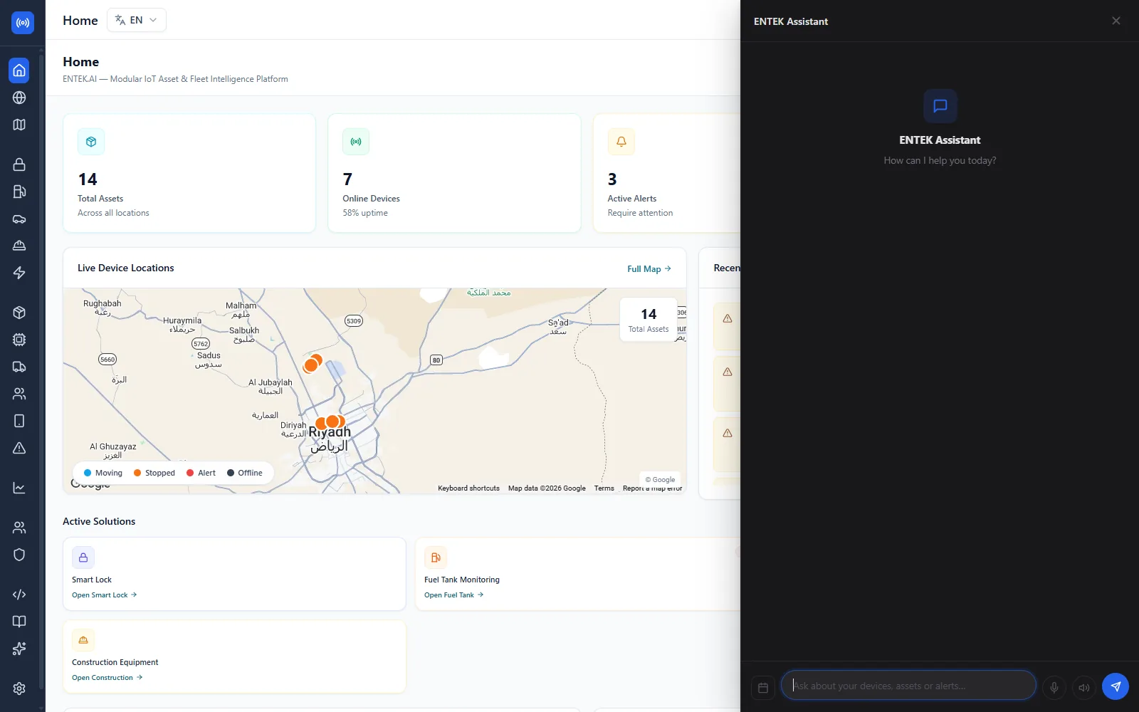Open the folded map icon in the sidebar
Image resolution: width=1139 pixels, height=712 pixels.
click(x=19, y=125)
